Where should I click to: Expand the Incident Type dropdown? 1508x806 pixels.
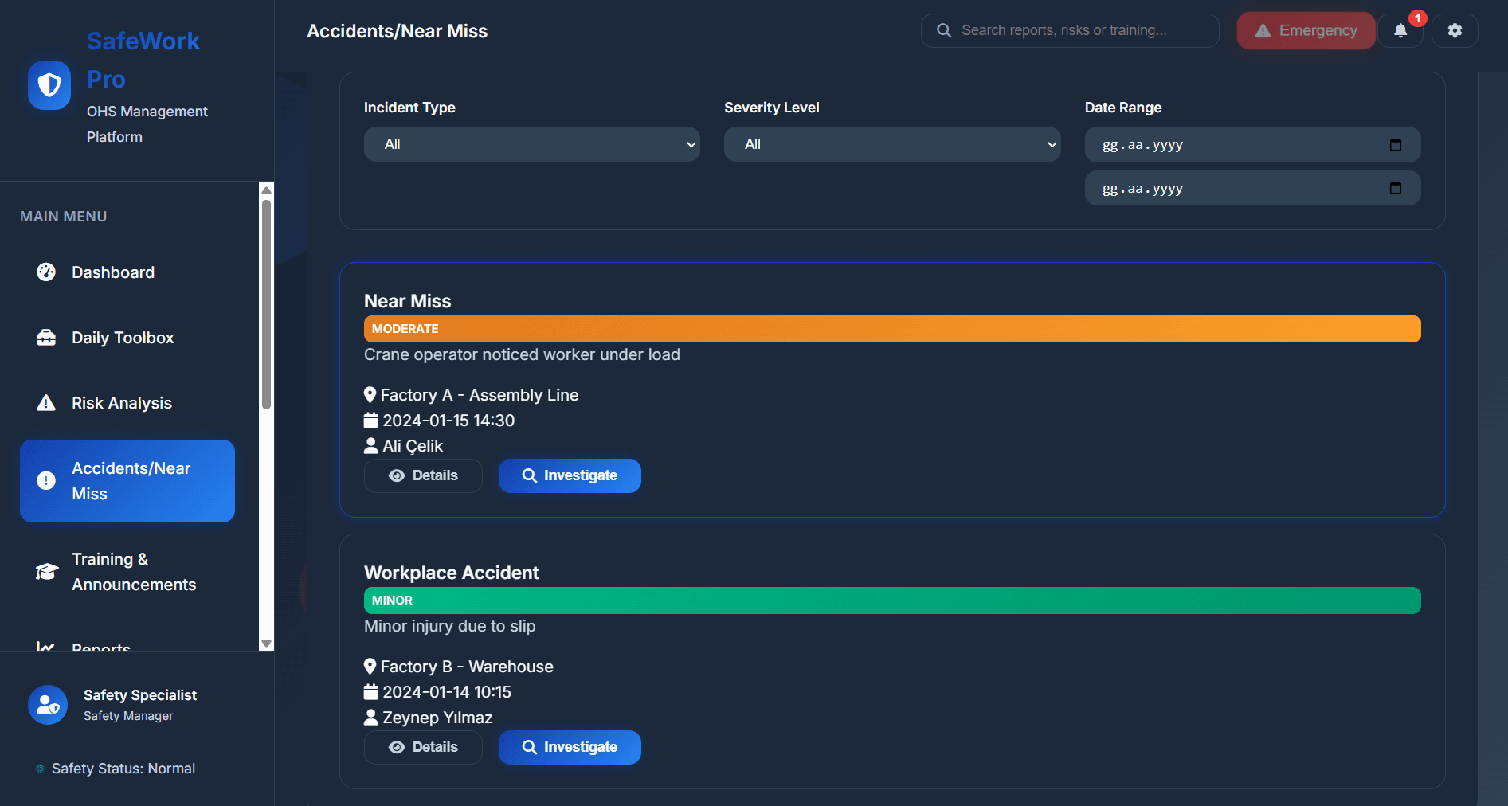pyautogui.click(x=531, y=144)
